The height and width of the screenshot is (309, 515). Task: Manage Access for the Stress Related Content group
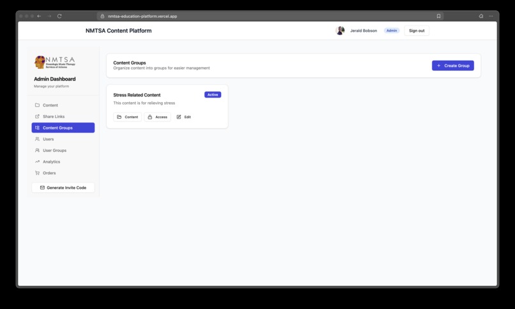pos(157,117)
